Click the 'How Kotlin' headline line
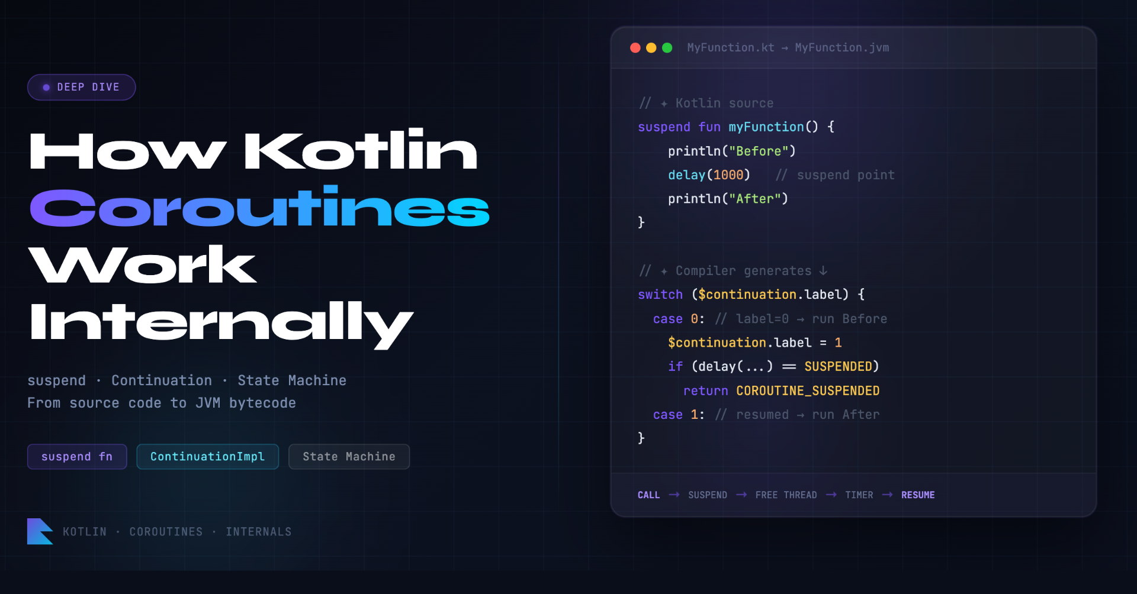Screen dimensions: 1137x594 point(253,150)
